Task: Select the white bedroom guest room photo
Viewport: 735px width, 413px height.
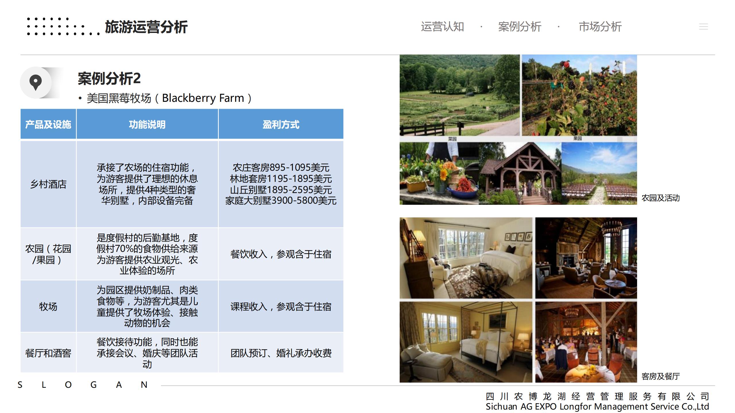Action: click(466, 258)
